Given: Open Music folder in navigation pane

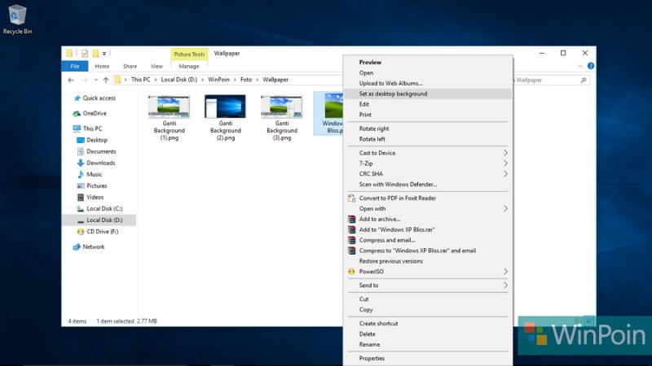Looking at the screenshot, I should coord(90,174).
